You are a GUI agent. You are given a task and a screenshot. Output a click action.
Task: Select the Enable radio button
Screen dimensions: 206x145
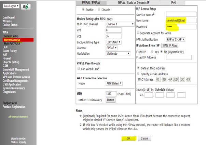tap(83, 10)
